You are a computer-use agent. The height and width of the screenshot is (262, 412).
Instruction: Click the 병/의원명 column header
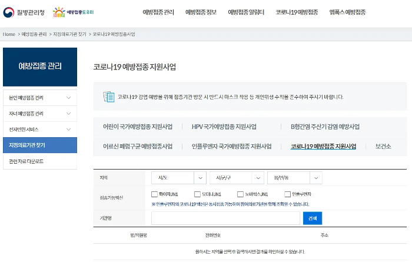click(x=138, y=235)
